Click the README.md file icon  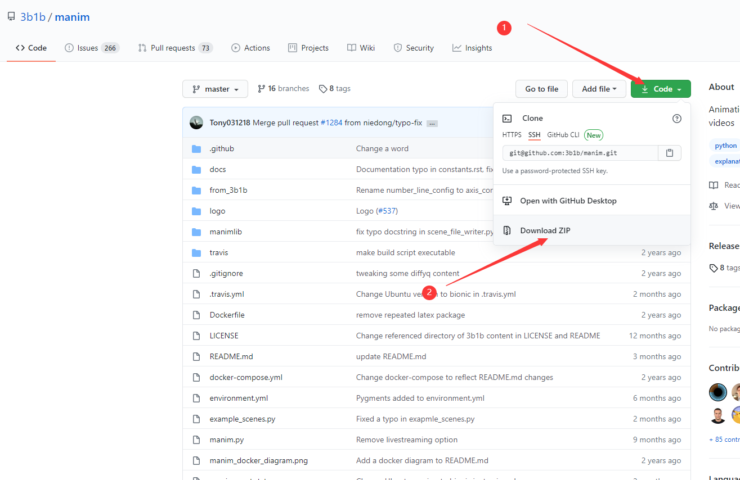click(x=196, y=356)
